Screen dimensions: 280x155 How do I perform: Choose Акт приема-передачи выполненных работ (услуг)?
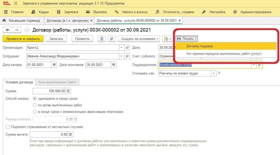coord(226,54)
